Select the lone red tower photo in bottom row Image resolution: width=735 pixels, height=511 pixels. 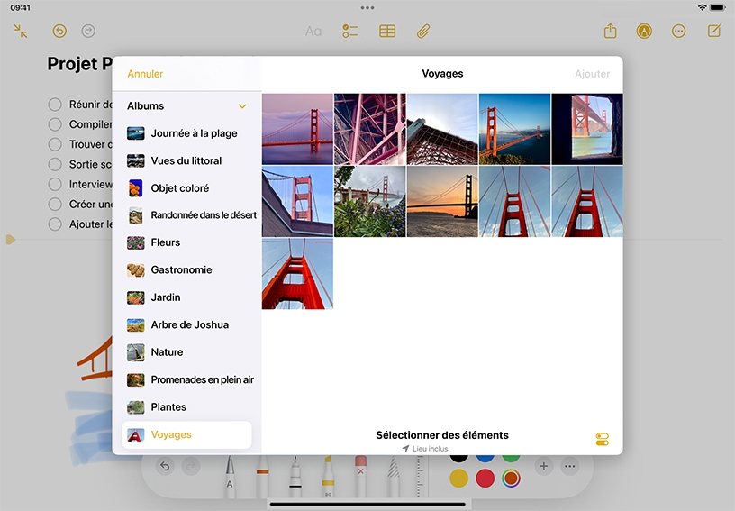click(x=297, y=274)
